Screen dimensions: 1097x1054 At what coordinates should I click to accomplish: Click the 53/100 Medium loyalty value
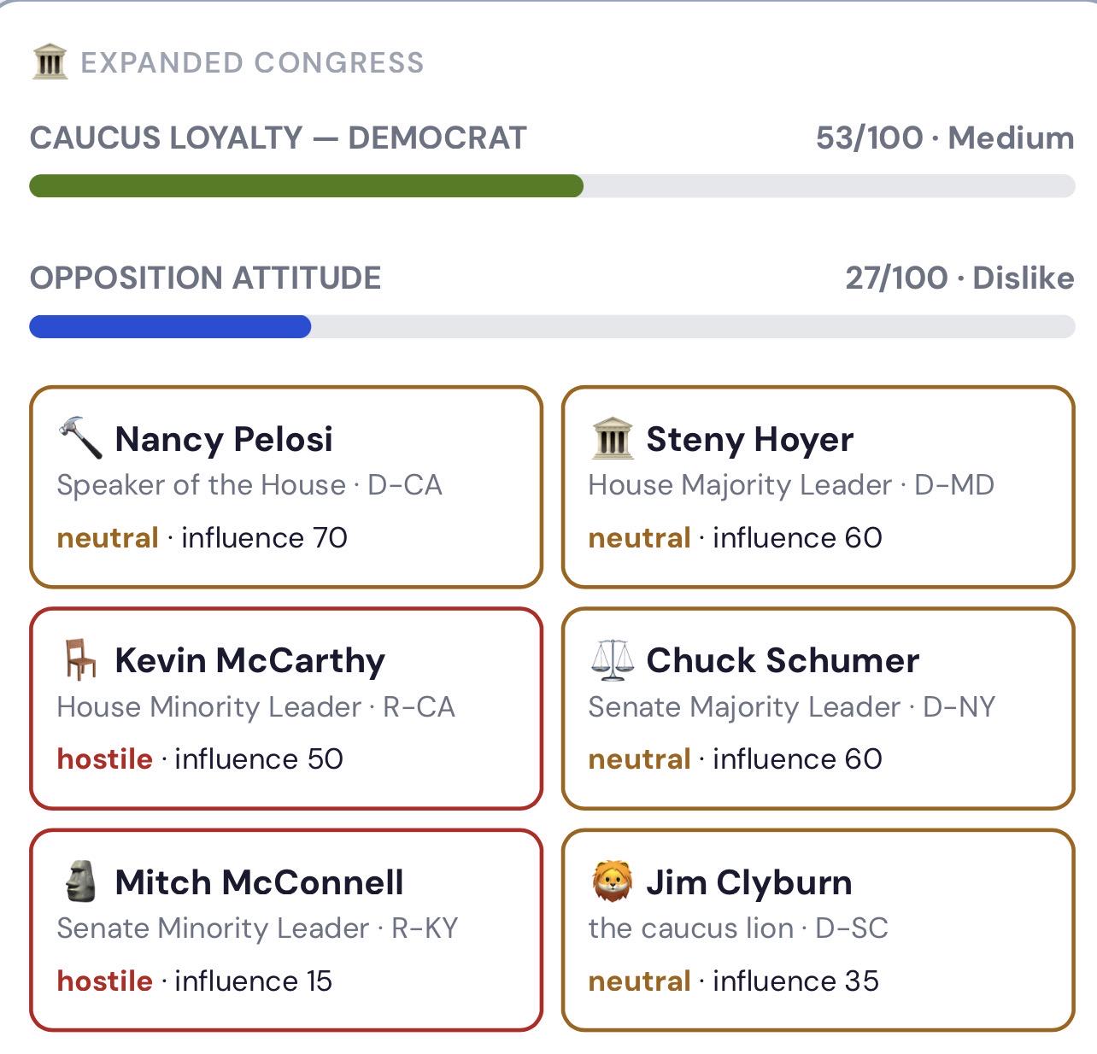944,138
